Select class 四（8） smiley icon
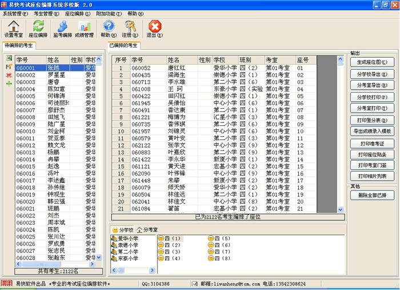400x290 pixels. pyautogui.click(x=211, y=259)
